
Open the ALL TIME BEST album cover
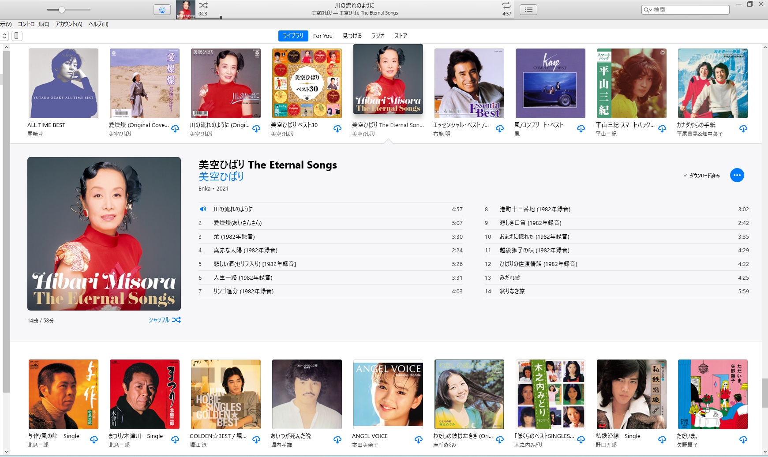coord(64,83)
